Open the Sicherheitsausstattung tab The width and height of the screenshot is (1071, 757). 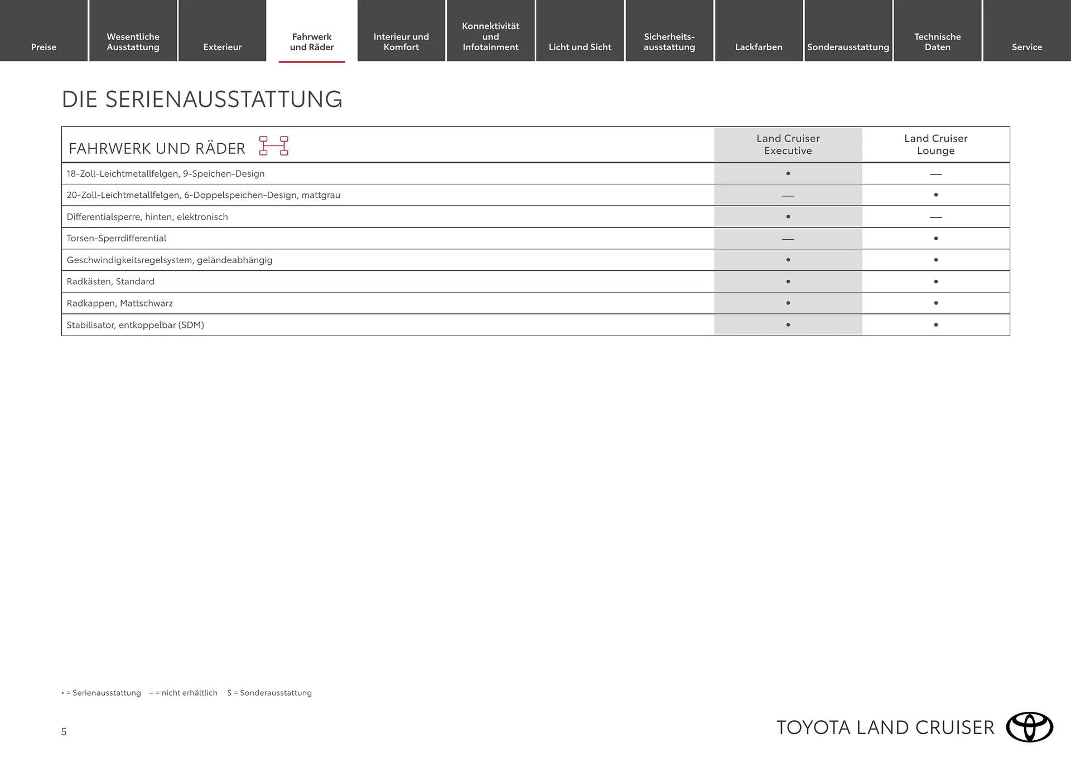click(x=669, y=41)
